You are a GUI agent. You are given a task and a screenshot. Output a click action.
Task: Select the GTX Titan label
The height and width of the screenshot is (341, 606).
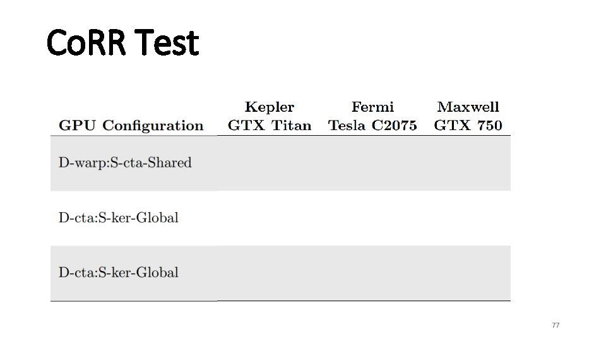click(270, 125)
